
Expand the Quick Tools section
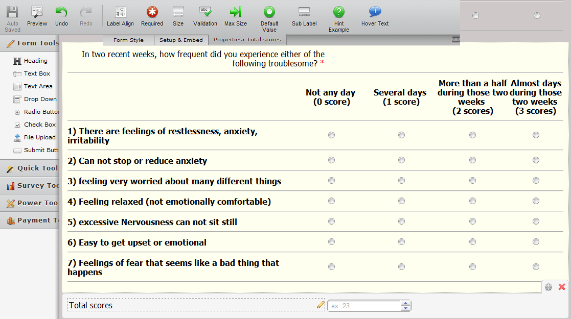click(30, 168)
